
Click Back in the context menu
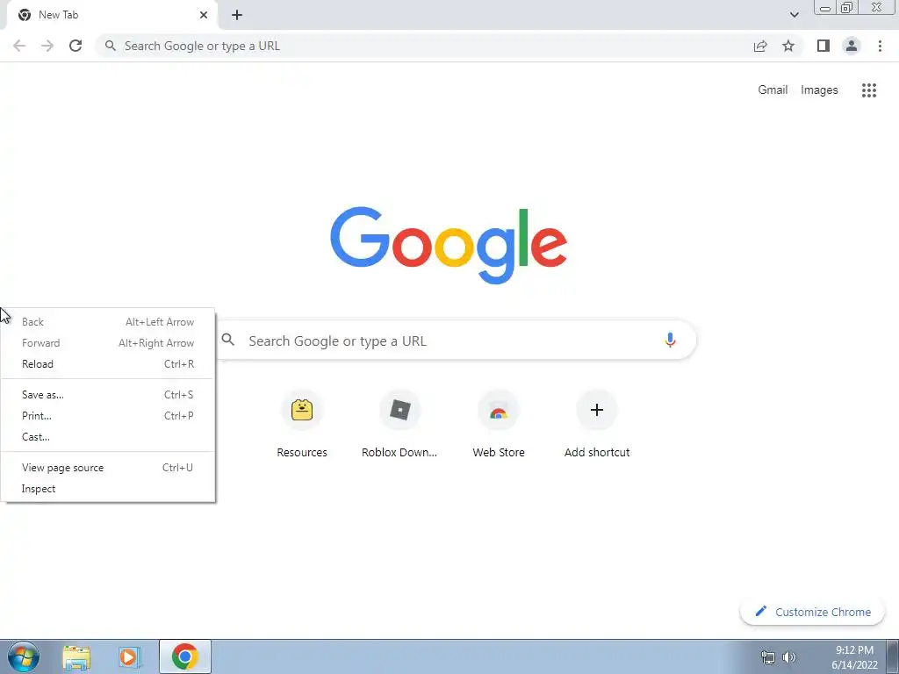coord(108,322)
